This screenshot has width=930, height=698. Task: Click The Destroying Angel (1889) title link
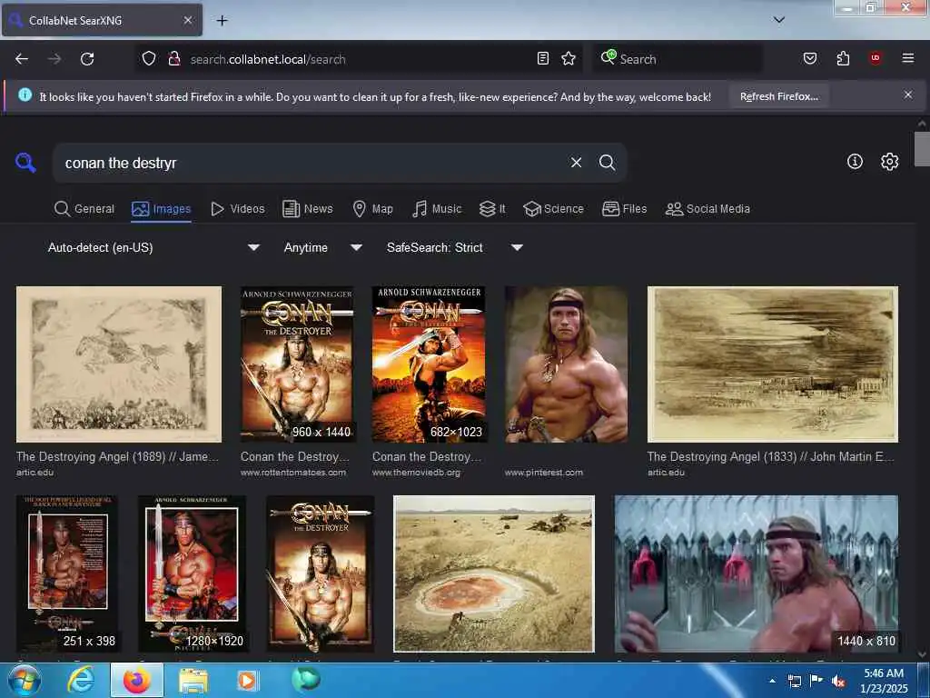[117, 456]
